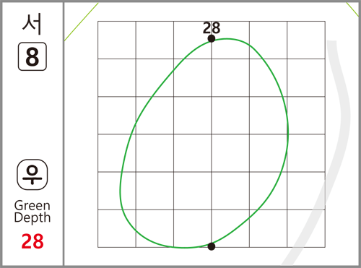
Task: Click the bottom-left grid cell
Action: click(117, 228)
